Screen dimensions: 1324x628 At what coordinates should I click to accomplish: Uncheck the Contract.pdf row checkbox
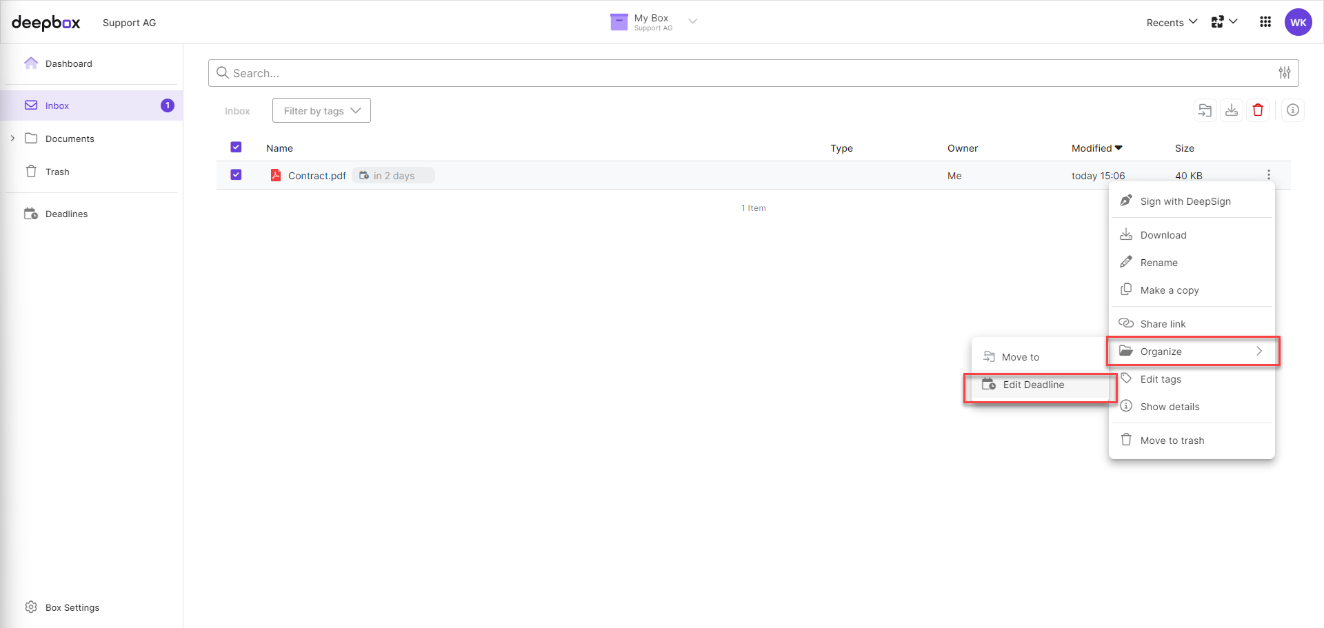coord(236,174)
